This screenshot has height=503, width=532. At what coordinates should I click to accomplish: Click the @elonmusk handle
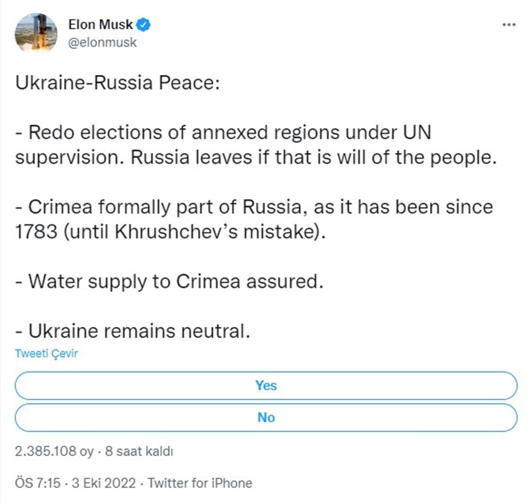[103, 43]
